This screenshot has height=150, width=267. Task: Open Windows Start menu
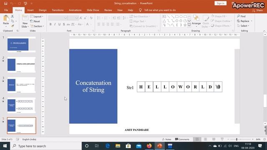pos(5,146)
